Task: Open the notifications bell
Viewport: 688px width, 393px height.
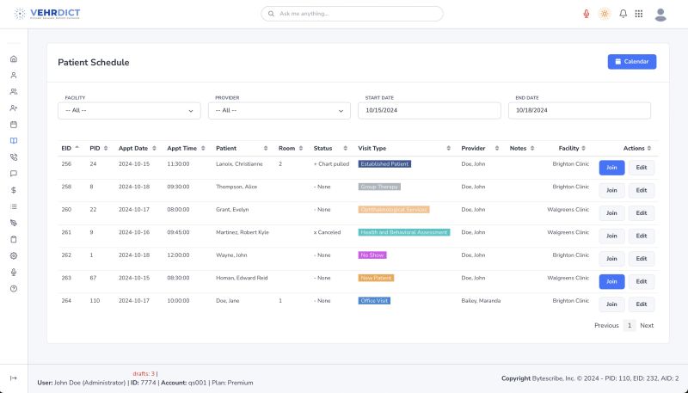Action: tap(623, 14)
